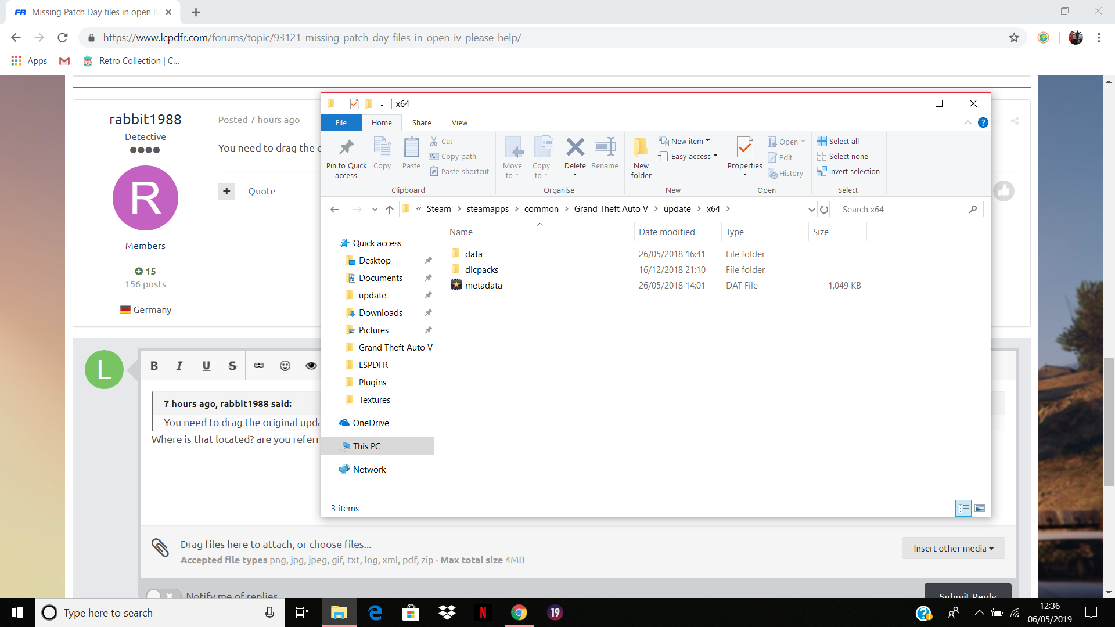The width and height of the screenshot is (1115, 627).
Task: Open the Share ribbon tab
Action: pyautogui.click(x=422, y=122)
